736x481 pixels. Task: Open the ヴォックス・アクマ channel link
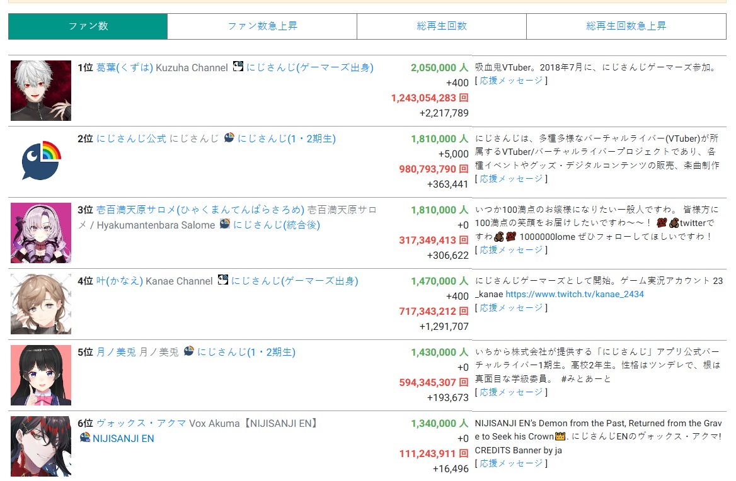coord(141,423)
